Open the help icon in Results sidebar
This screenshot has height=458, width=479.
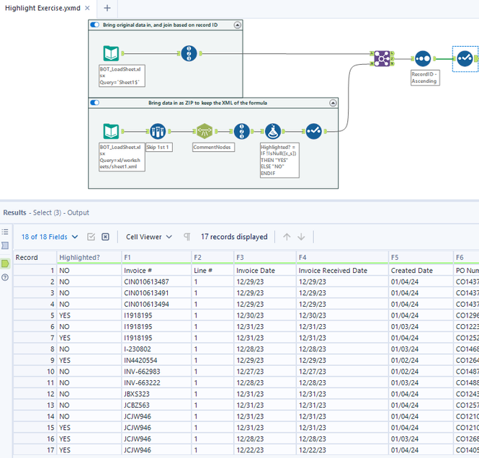(5, 277)
